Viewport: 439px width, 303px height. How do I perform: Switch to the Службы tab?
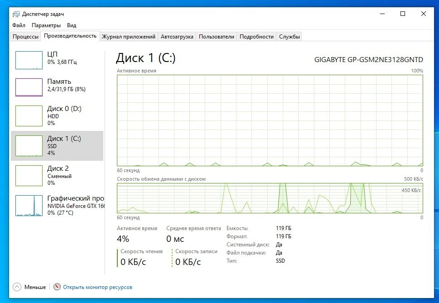(289, 37)
